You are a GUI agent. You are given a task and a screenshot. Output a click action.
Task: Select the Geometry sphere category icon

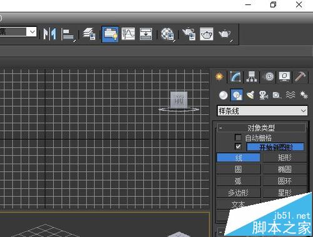pos(223,95)
